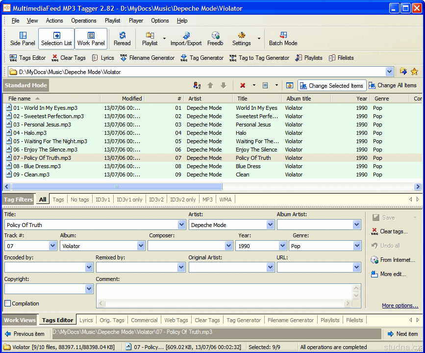Open the Year dropdown list
Screen dimensions: 425x353
[283, 246]
